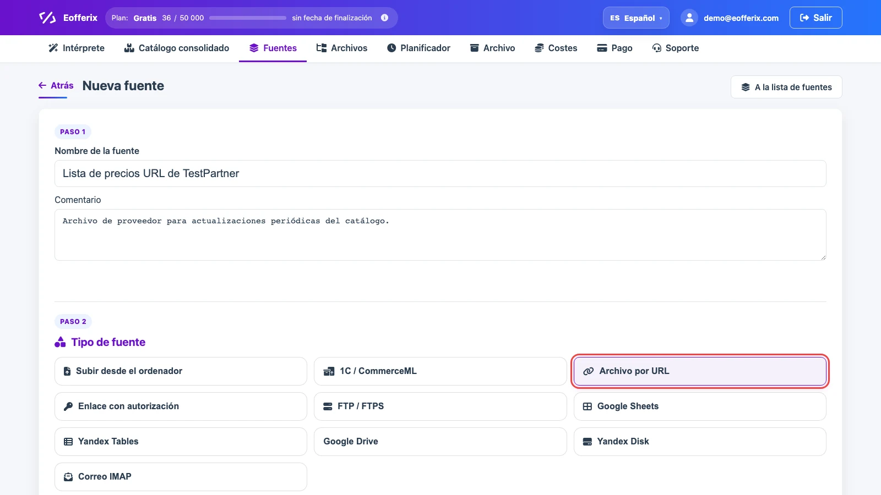The image size is (881, 495).
Task: Click the key icon for Enlace con autorización
Action: coord(68,406)
